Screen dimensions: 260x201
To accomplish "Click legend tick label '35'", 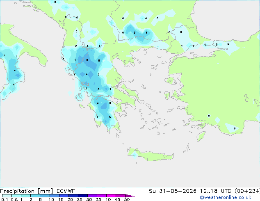I will 98,199.
